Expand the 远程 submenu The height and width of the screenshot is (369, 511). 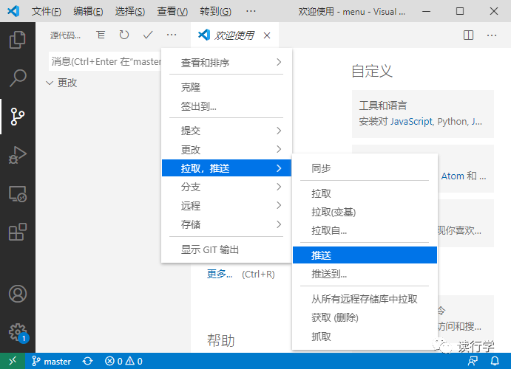coord(226,206)
